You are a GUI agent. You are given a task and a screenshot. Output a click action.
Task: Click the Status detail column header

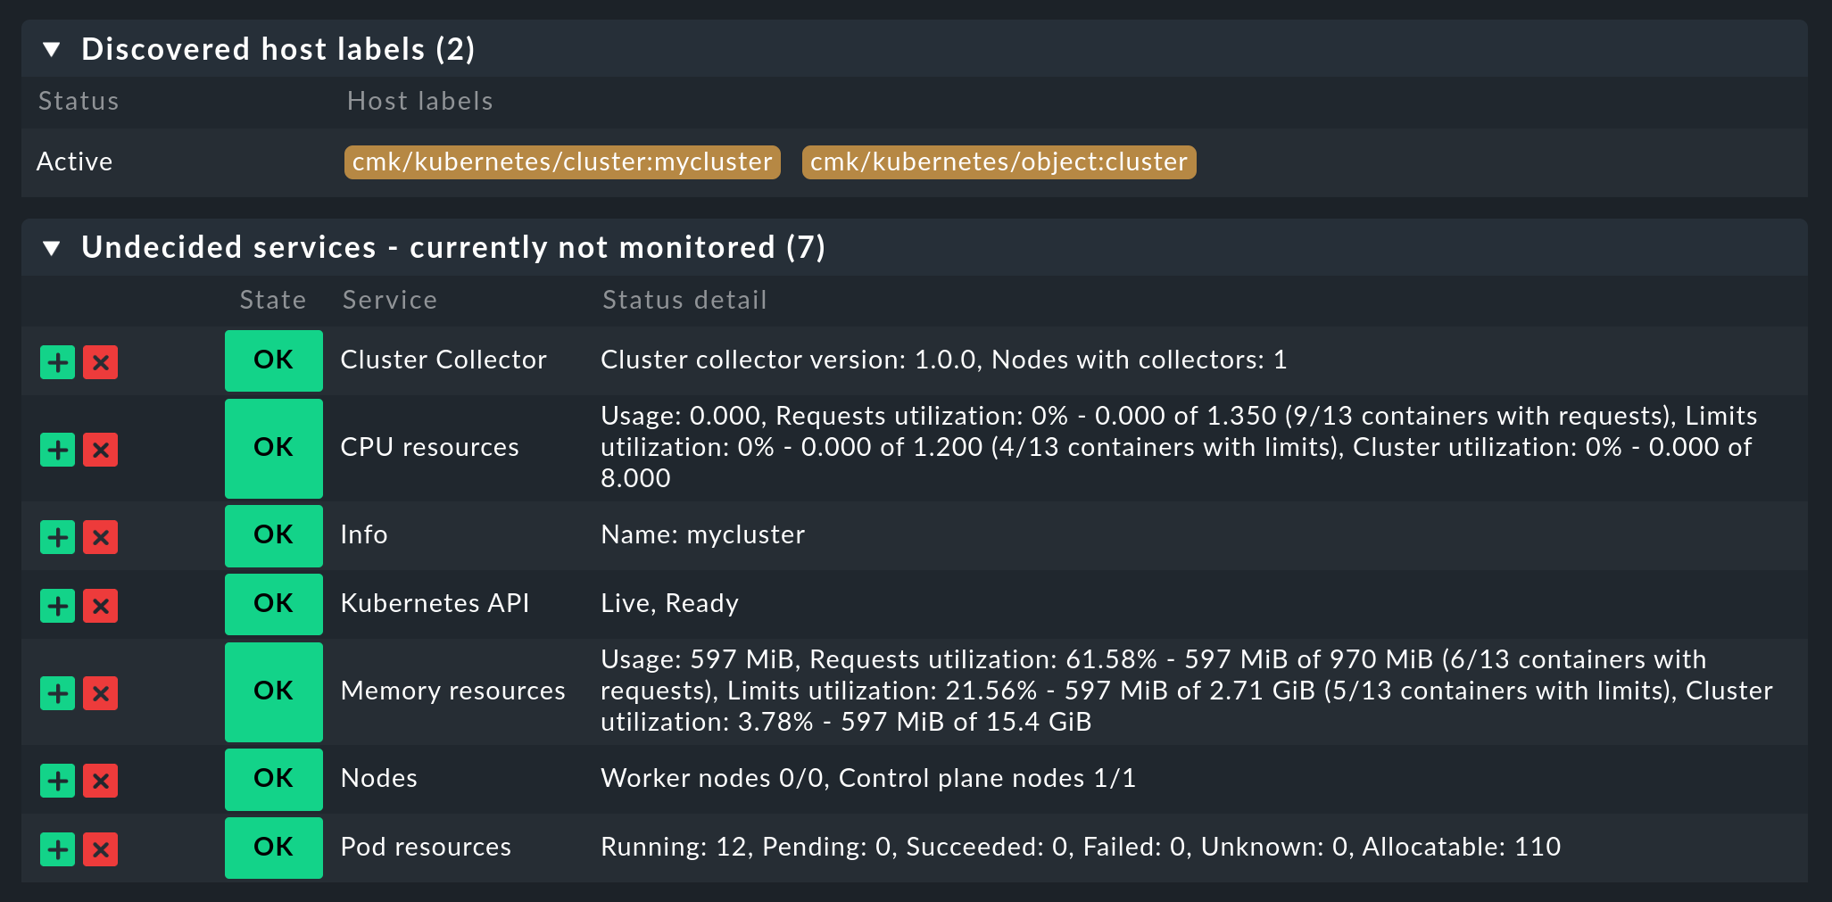pyautogui.click(x=684, y=300)
